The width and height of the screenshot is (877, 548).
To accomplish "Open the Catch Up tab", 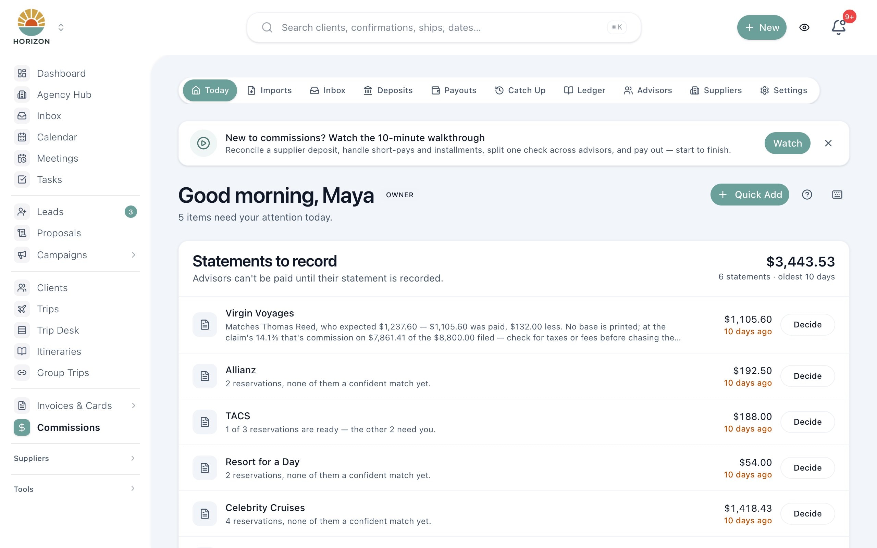I will pos(520,90).
